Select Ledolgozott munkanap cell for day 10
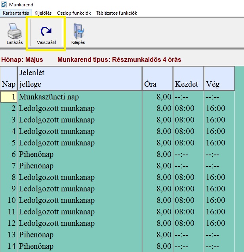The width and height of the screenshot is (244, 252). pos(57,200)
